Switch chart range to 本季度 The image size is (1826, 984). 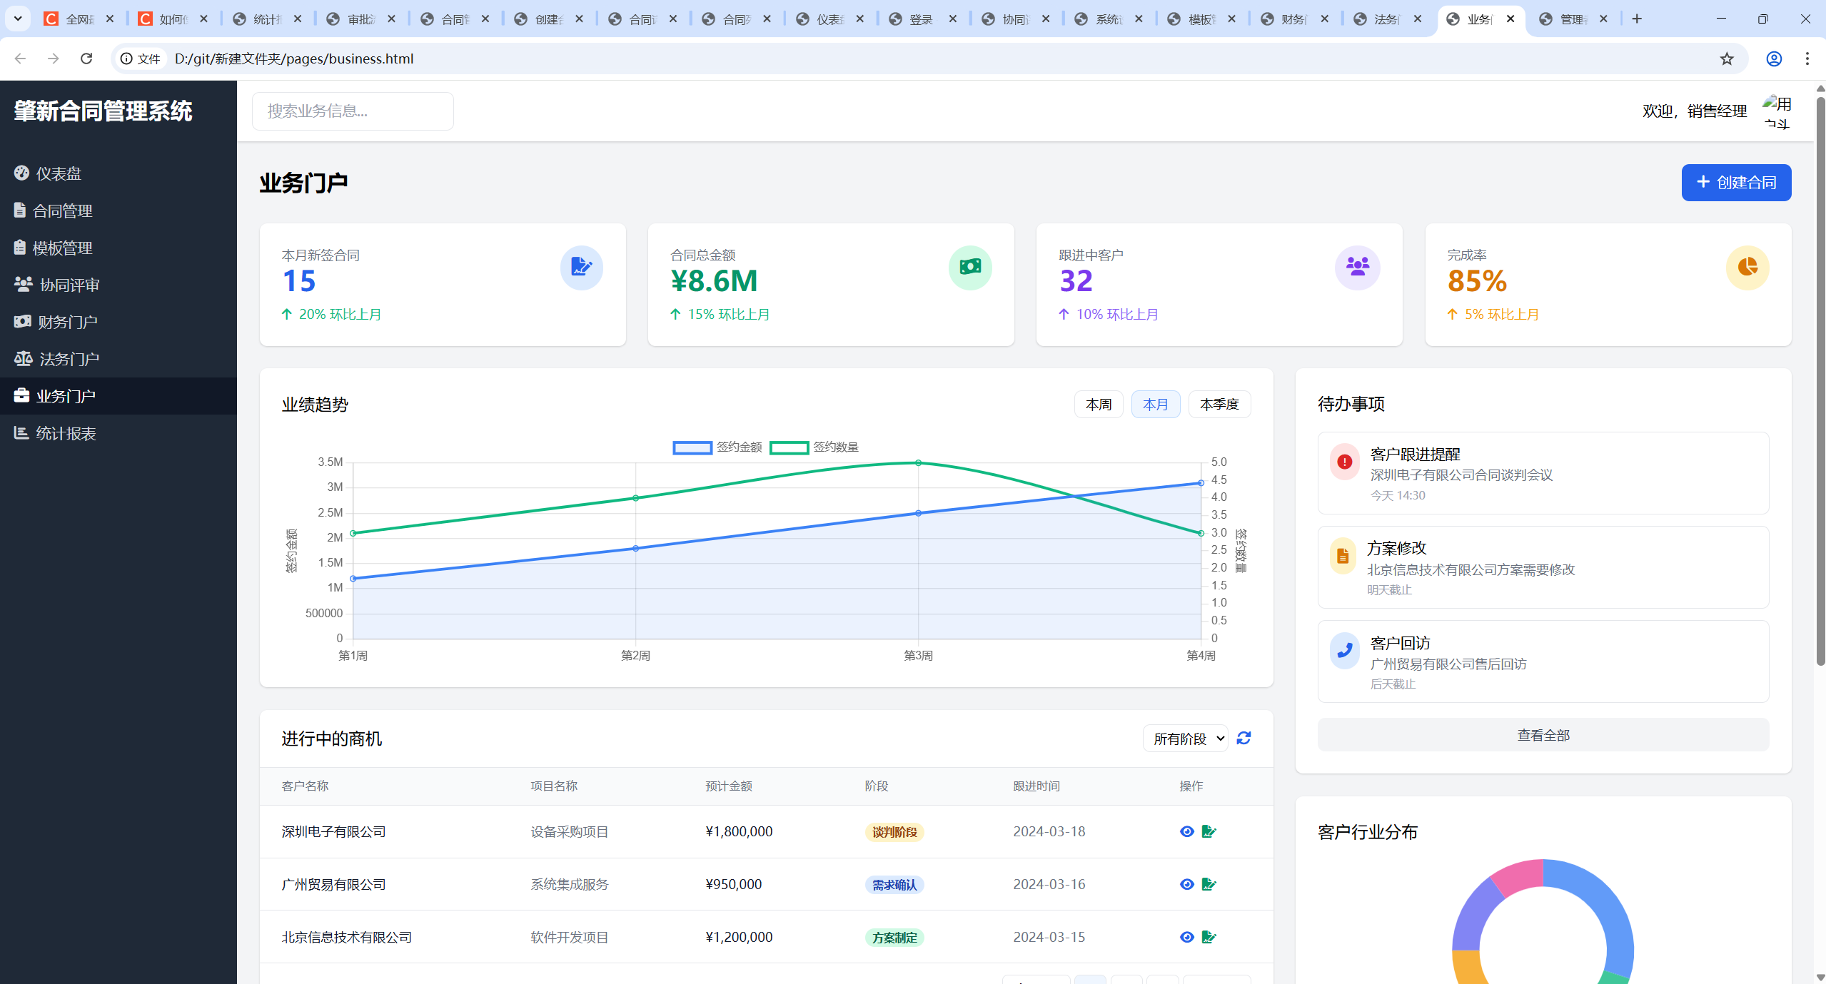(1219, 405)
